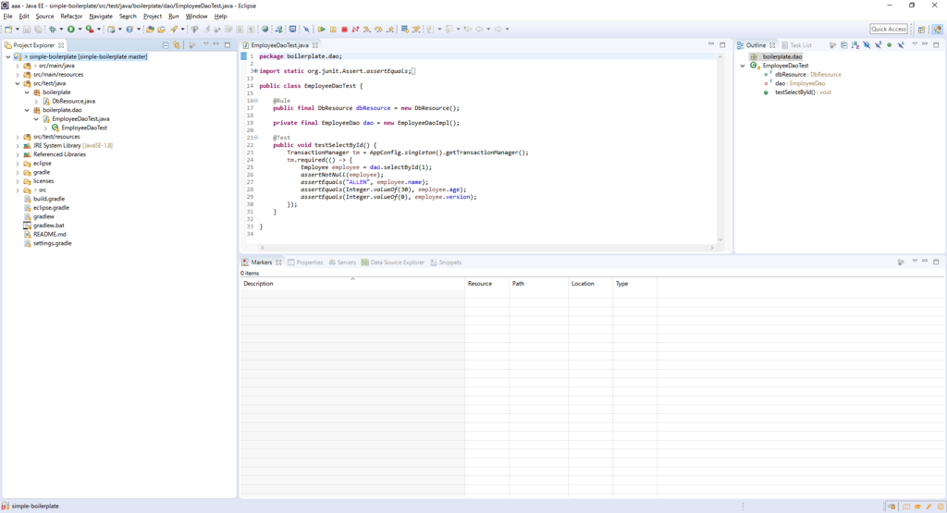The image size is (947, 513).
Task: Open the Navigate menu
Action: [101, 17]
